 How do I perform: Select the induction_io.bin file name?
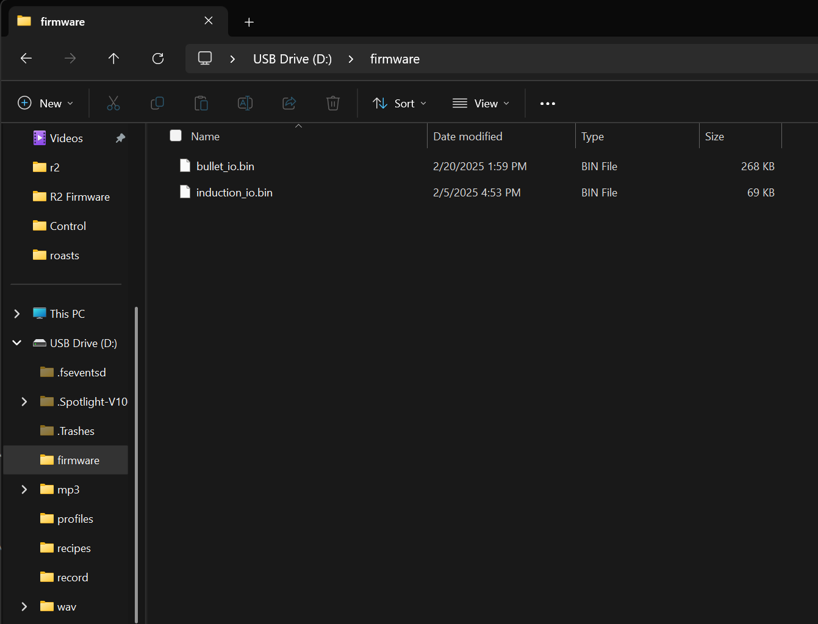[x=234, y=192]
